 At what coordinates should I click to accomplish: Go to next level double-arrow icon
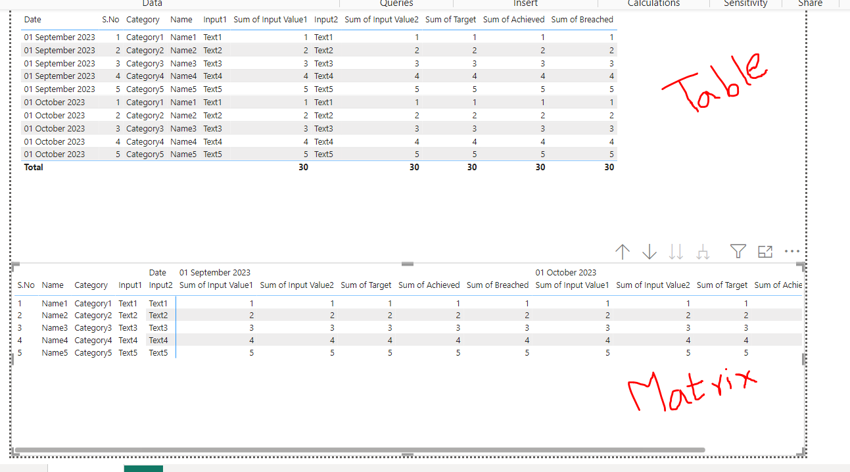tap(676, 252)
